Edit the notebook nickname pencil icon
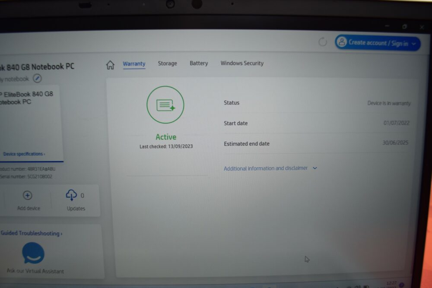432x288 pixels. (x=37, y=79)
